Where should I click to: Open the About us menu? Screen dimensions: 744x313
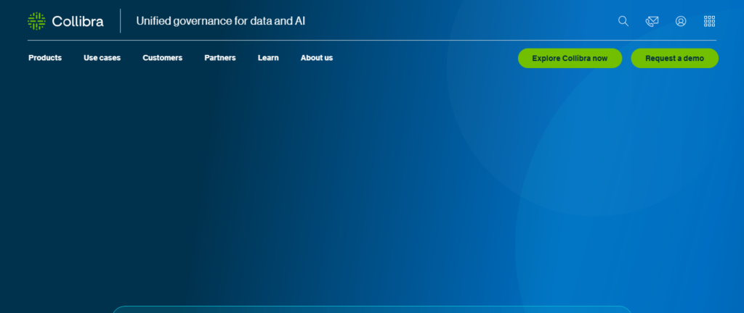point(317,58)
